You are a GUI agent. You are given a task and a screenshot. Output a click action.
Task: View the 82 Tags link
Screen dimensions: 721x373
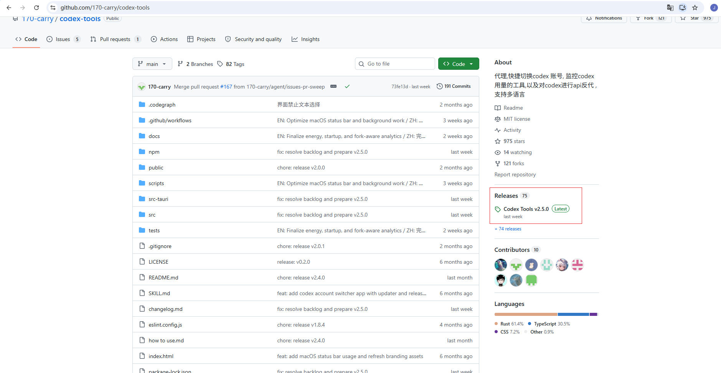click(x=231, y=64)
